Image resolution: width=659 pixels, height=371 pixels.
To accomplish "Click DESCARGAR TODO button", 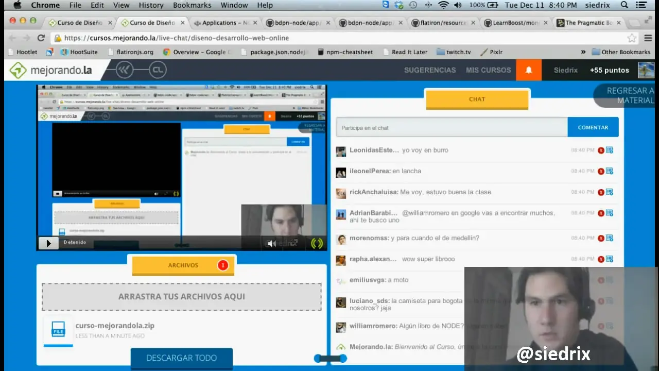I will click(182, 358).
